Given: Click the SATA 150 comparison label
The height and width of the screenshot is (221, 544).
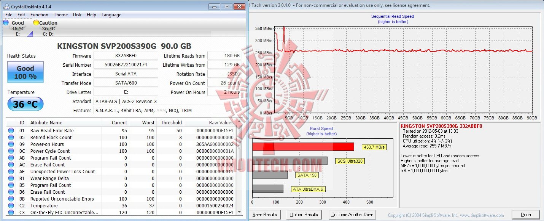Looking at the screenshot, I should 307,175.
